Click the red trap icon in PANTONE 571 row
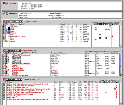Screen dimensions: 124x105 point(112,36)
